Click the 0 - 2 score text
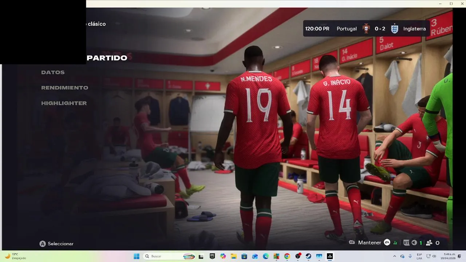466x262 pixels. 380,29
